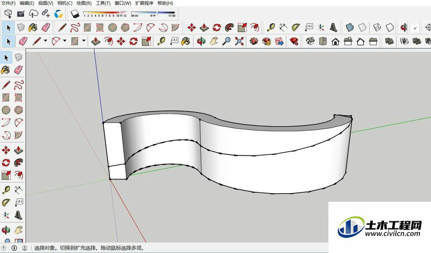Open the 相机(C) menu

tap(65, 3)
